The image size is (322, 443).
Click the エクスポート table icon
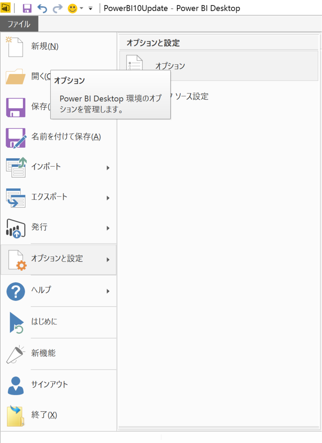(16, 198)
